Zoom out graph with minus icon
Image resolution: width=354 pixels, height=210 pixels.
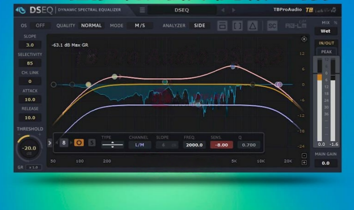click(x=304, y=156)
